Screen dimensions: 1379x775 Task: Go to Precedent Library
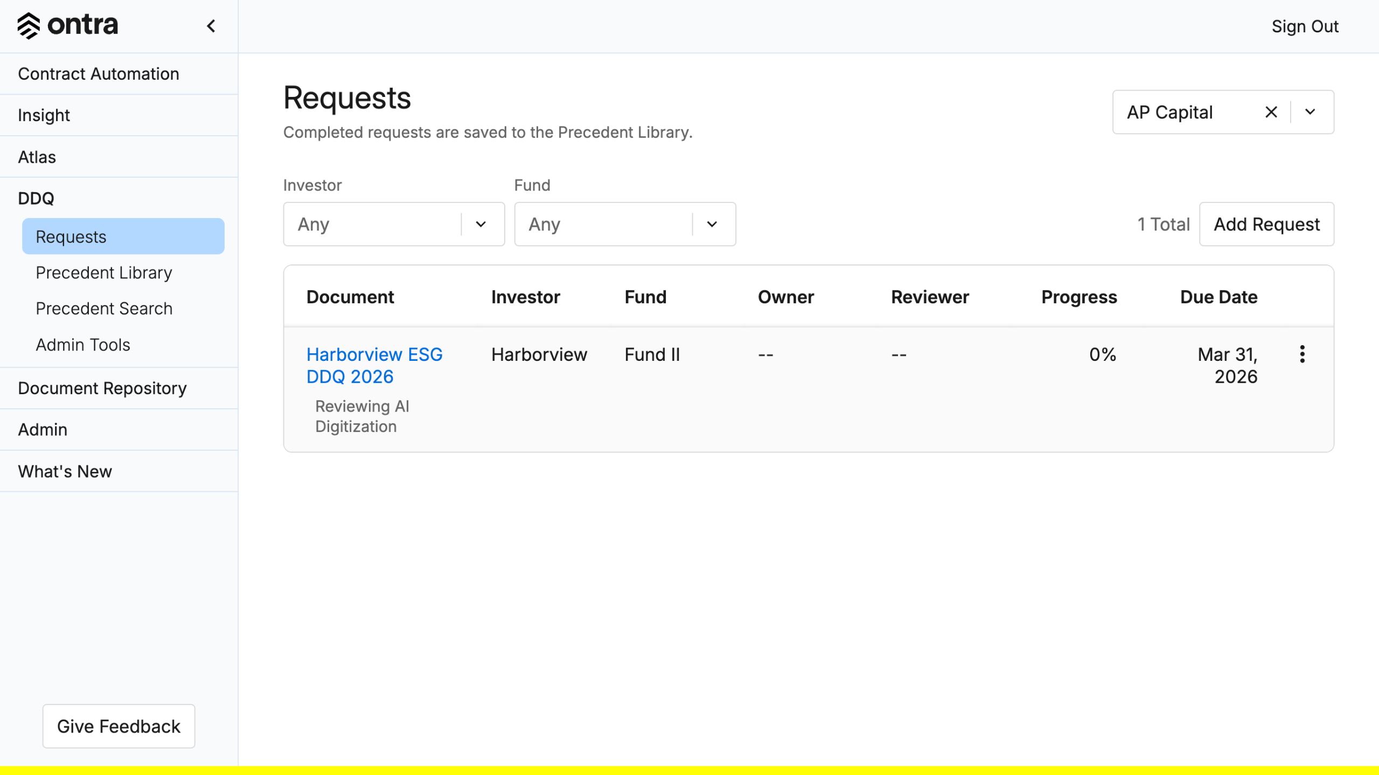(104, 273)
